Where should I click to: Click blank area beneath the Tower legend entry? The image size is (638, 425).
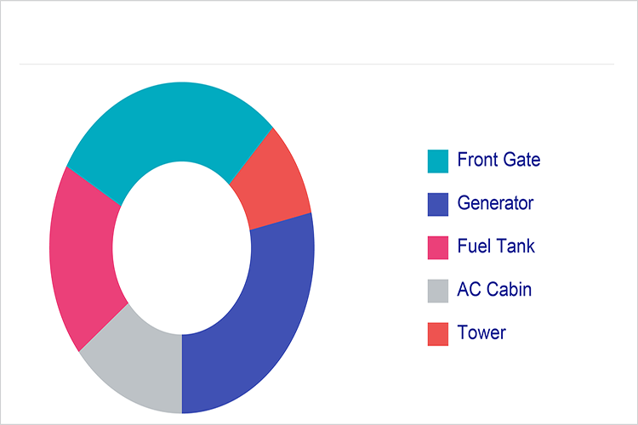tap(485, 382)
